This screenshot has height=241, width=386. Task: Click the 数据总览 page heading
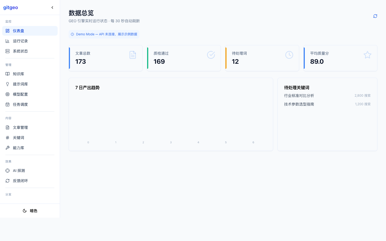click(81, 13)
